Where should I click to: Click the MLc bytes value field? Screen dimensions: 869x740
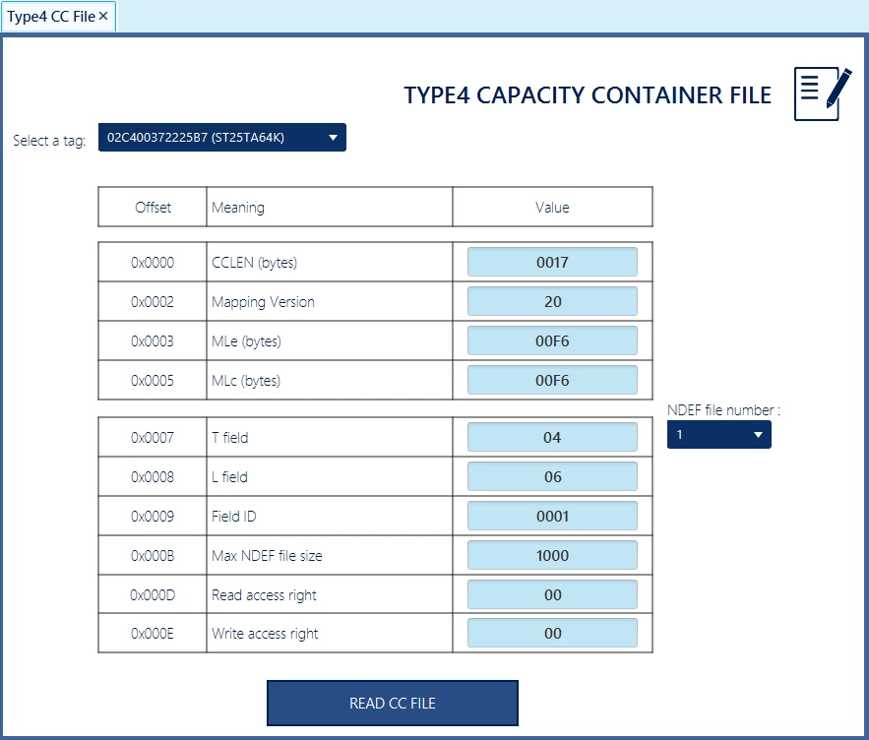[x=552, y=380]
